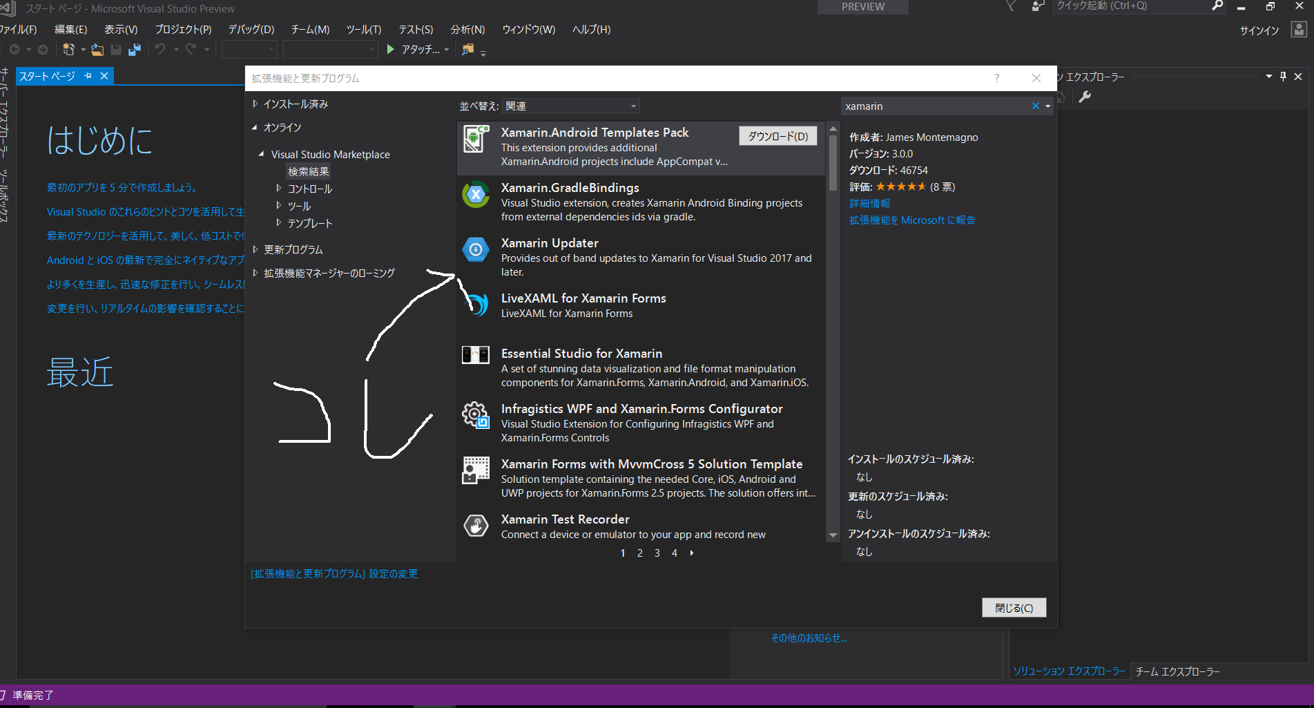Click the Redo toolbar icon

[191, 49]
